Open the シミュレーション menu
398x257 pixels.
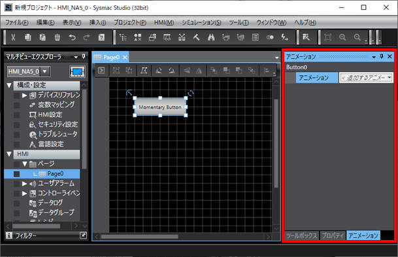click(x=201, y=23)
